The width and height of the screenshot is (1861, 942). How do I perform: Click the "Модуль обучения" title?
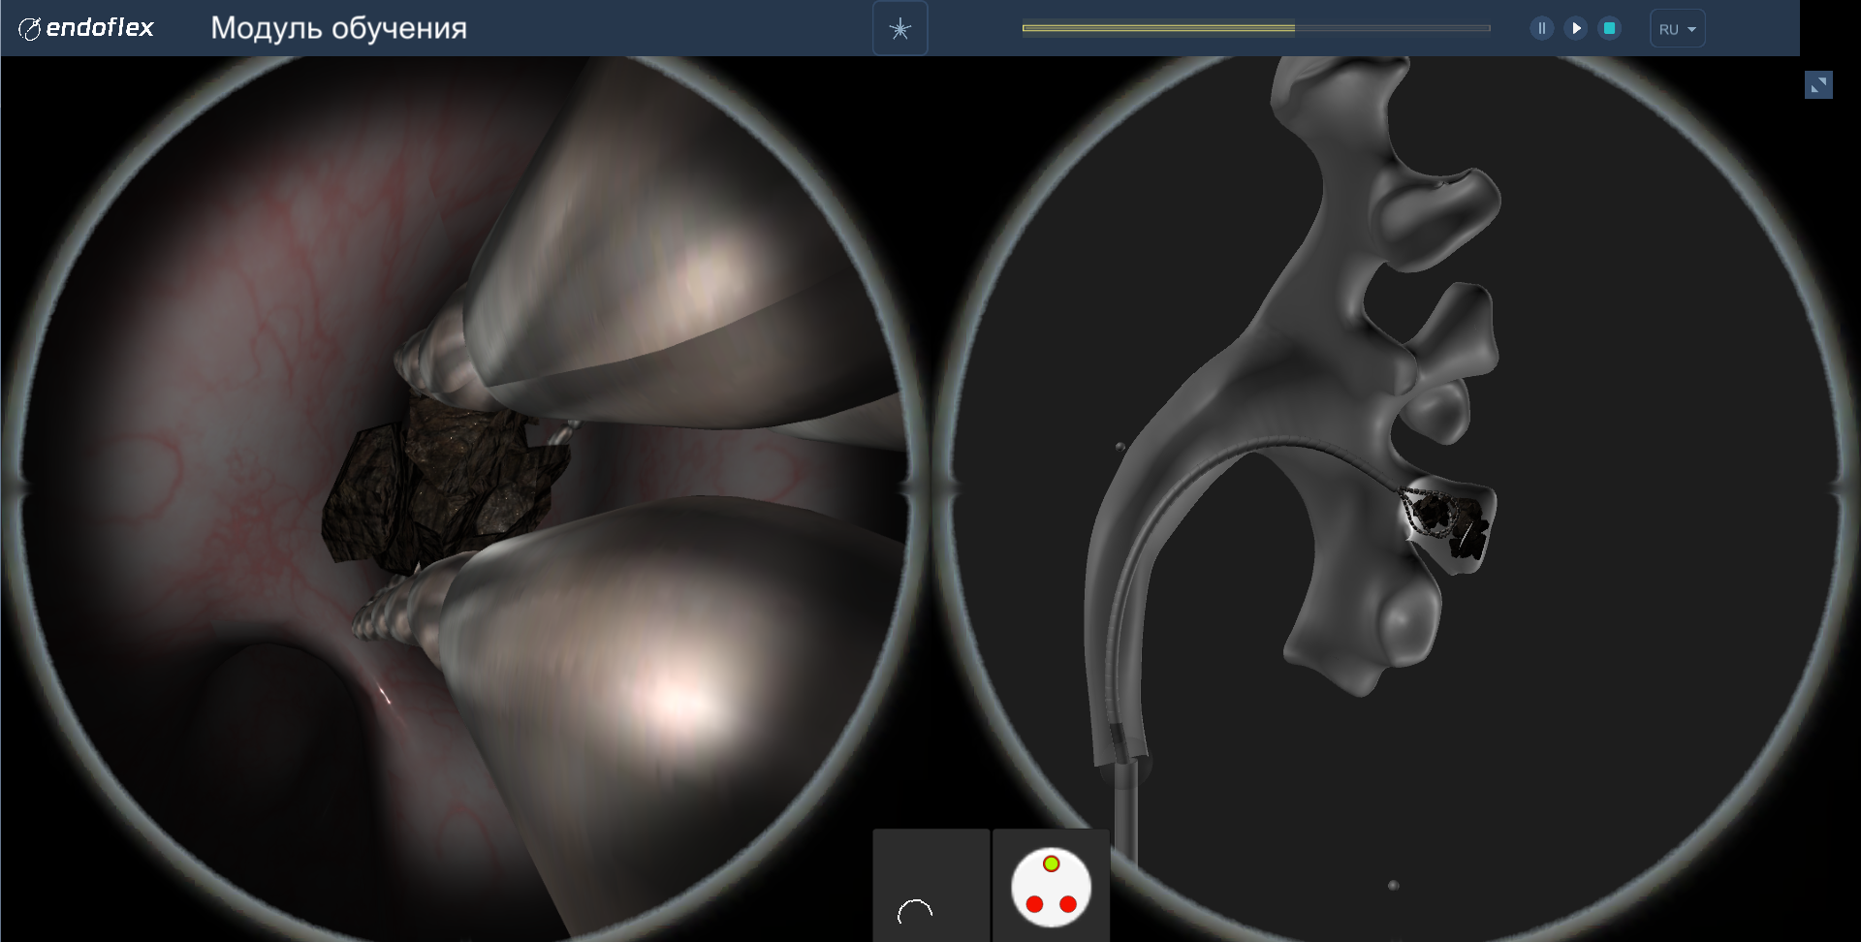coord(338,28)
